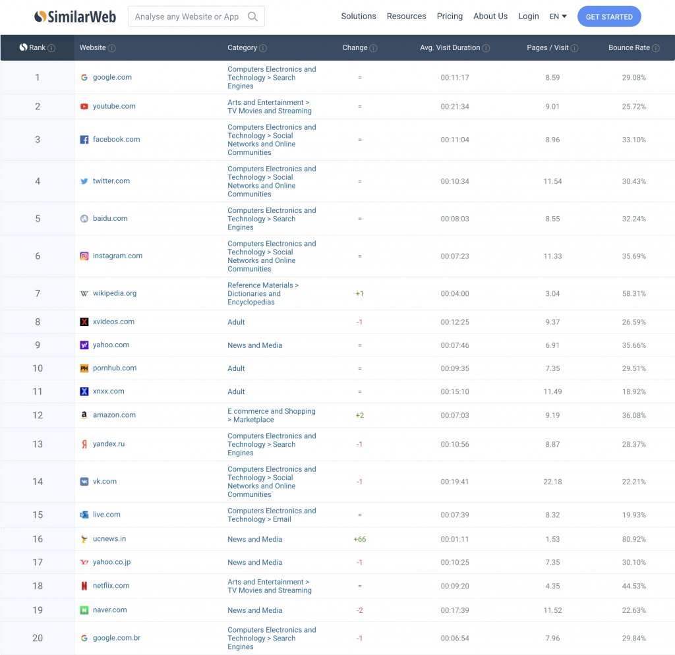The height and width of the screenshot is (655, 675).
Task: Click the info icon next to Rank
Action: tap(51, 48)
